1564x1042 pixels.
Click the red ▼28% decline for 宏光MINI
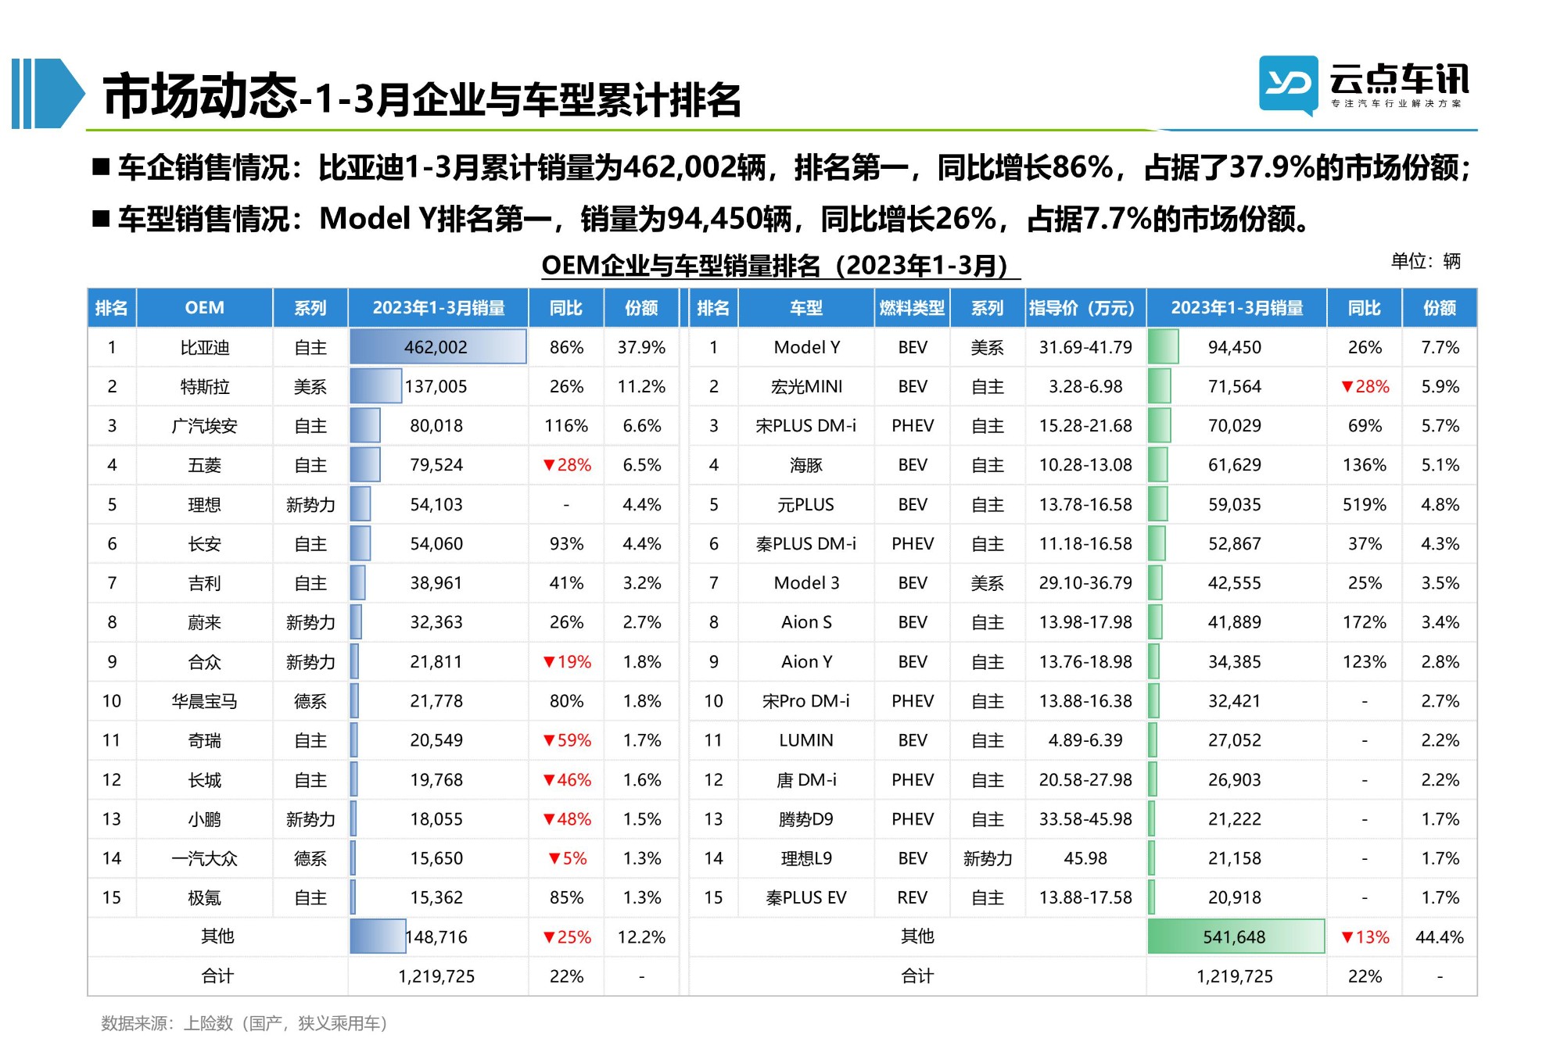click(1365, 386)
